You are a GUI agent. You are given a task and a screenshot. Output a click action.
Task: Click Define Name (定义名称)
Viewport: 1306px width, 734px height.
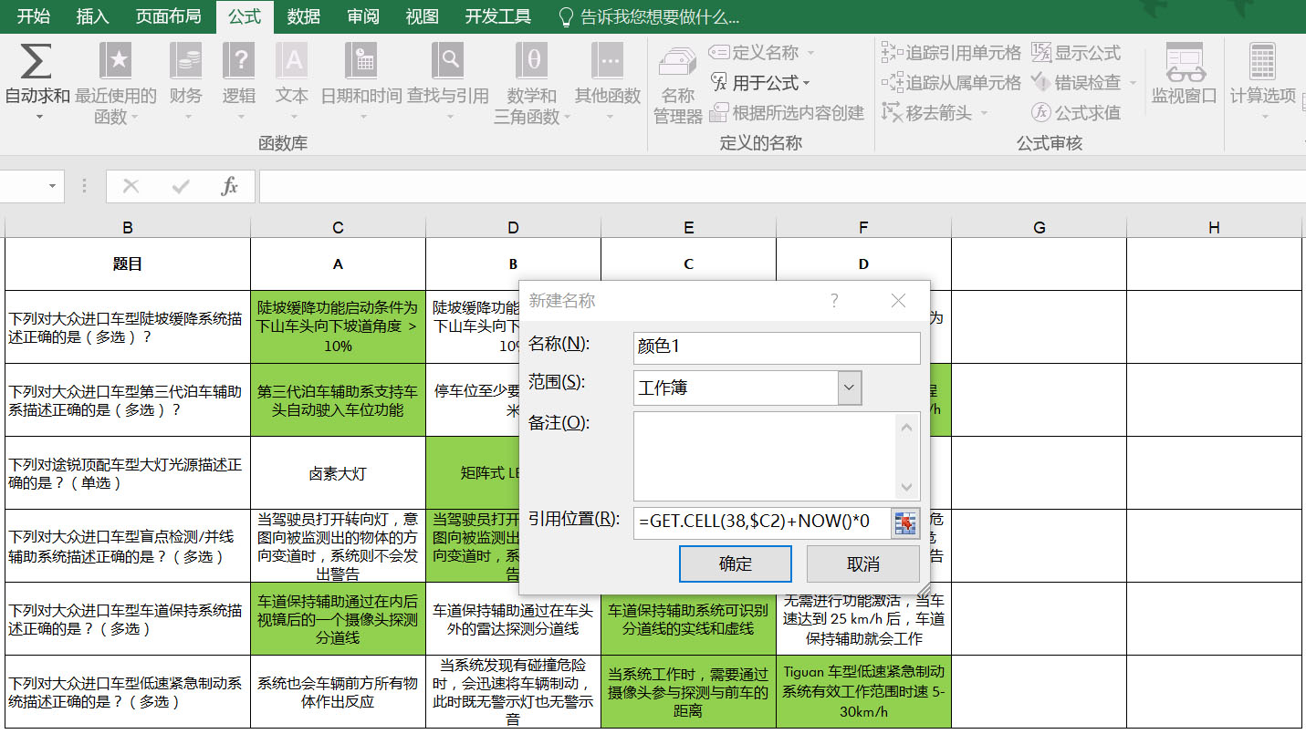coord(755,53)
